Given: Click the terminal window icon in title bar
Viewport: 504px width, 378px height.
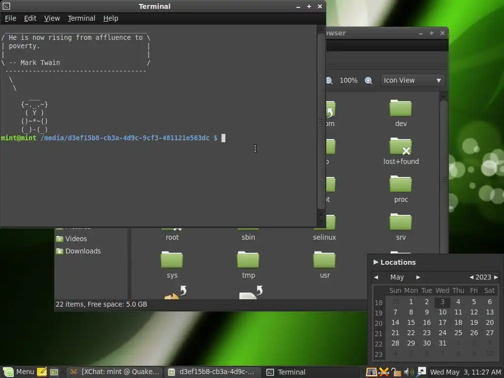Looking at the screenshot, I should point(6,6).
